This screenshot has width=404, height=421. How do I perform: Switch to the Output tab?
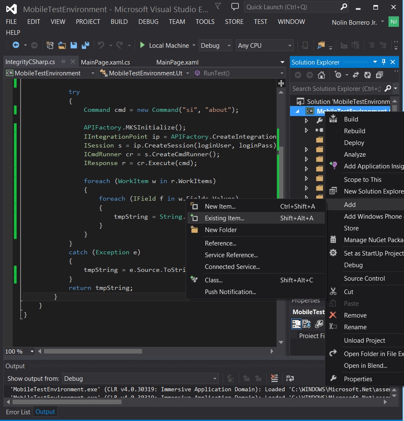[45, 412]
